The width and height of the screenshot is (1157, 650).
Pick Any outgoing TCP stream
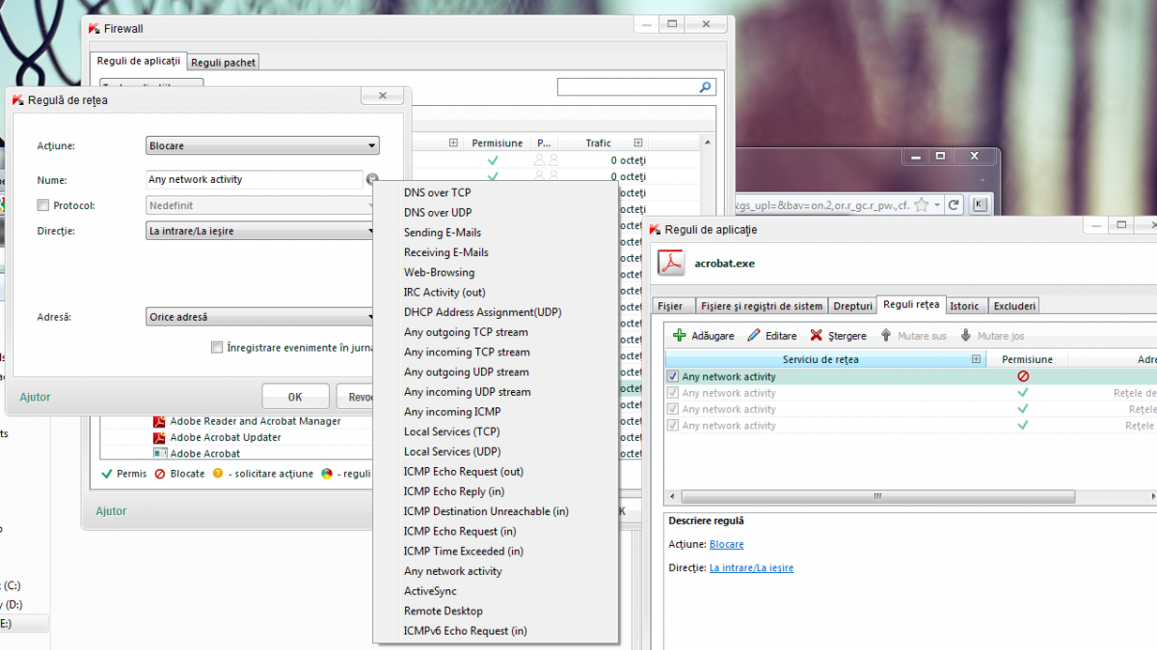pos(466,332)
